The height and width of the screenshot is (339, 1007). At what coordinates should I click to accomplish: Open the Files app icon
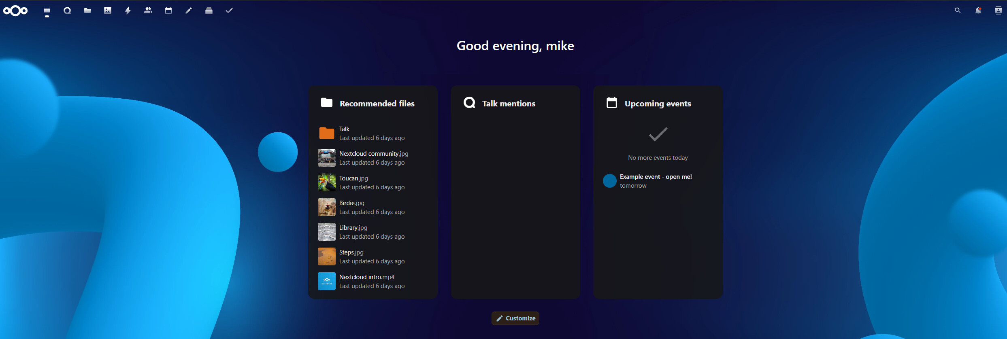[87, 11]
